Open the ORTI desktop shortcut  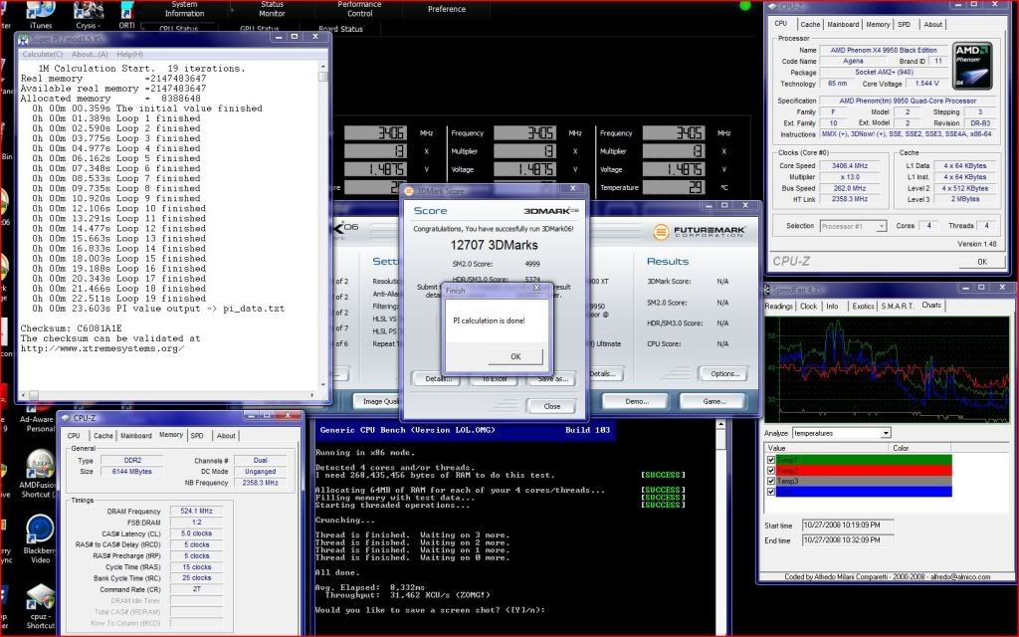(126, 14)
